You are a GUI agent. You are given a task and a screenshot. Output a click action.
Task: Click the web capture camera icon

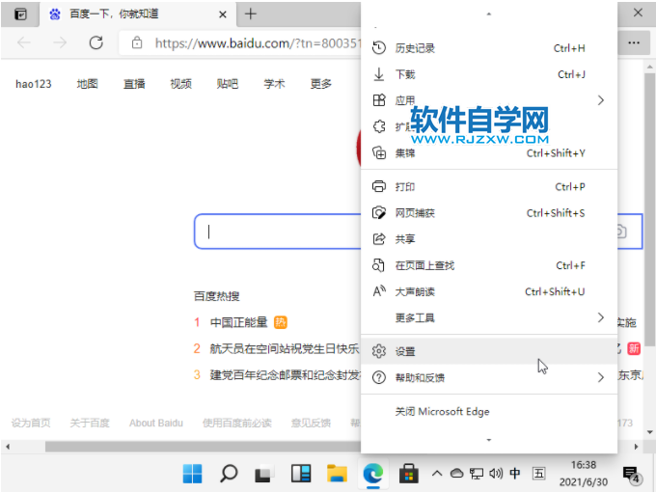379,213
